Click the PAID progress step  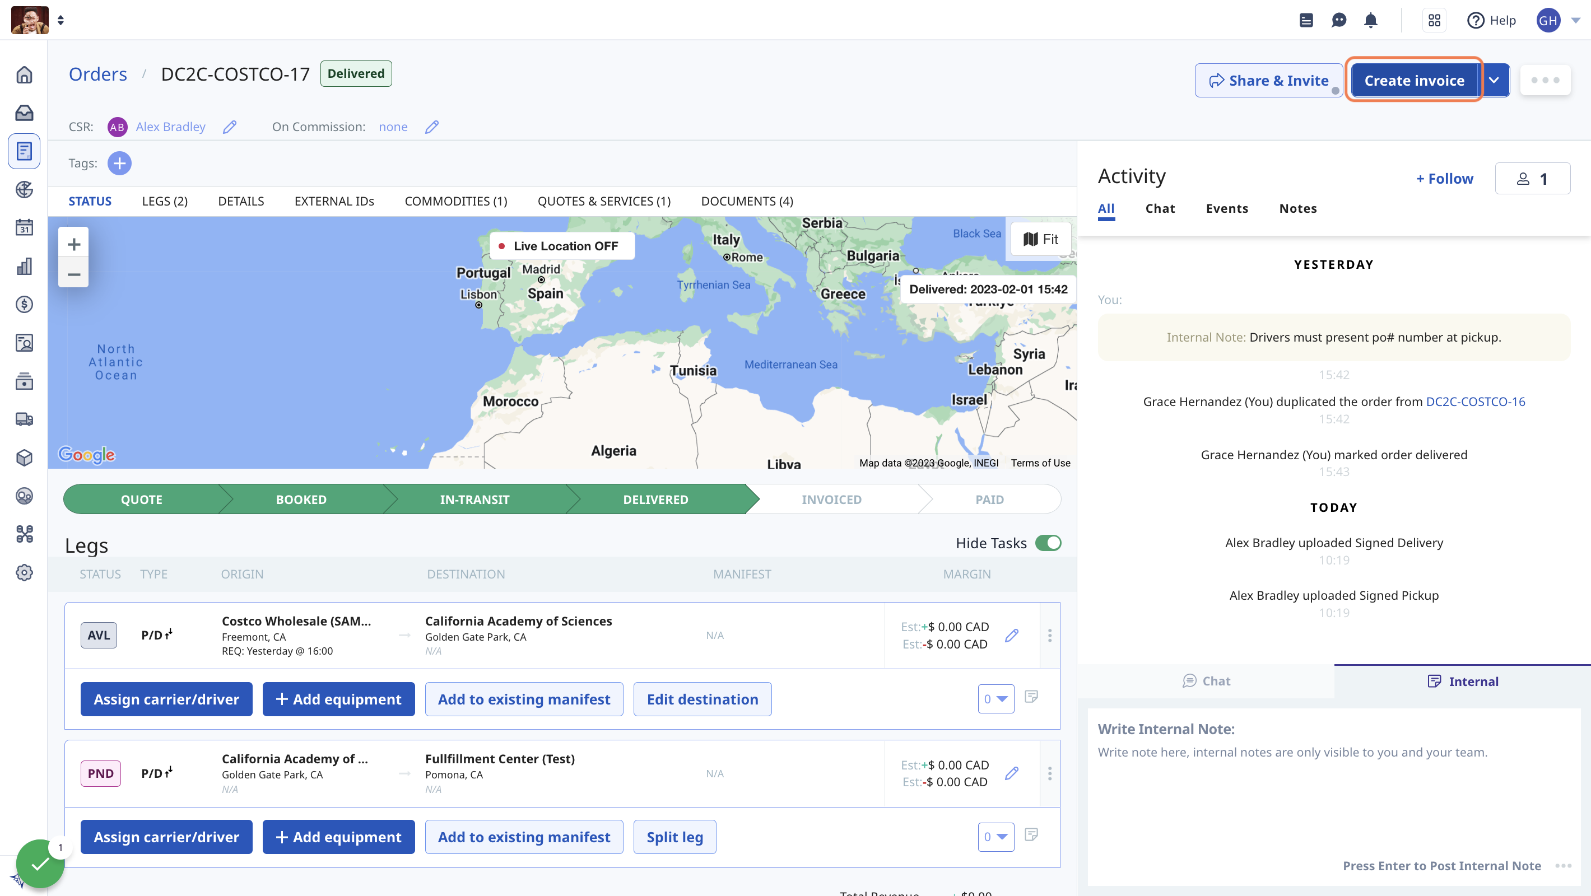pos(989,499)
